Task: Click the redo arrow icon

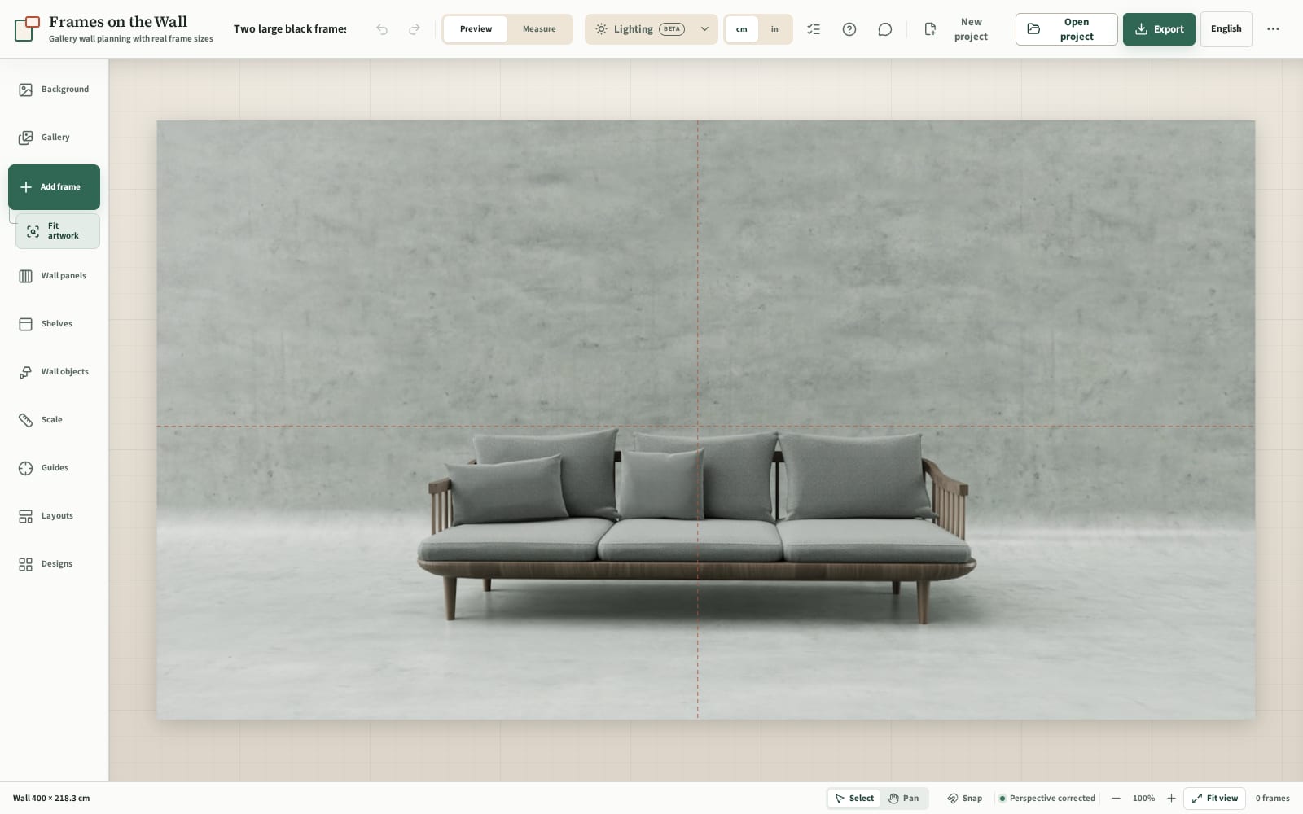Action: [x=415, y=29]
